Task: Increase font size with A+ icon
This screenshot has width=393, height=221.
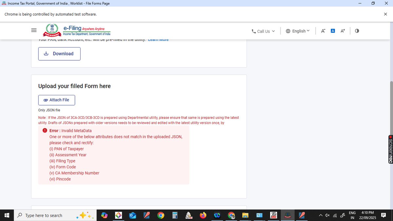Action: click(x=343, y=31)
